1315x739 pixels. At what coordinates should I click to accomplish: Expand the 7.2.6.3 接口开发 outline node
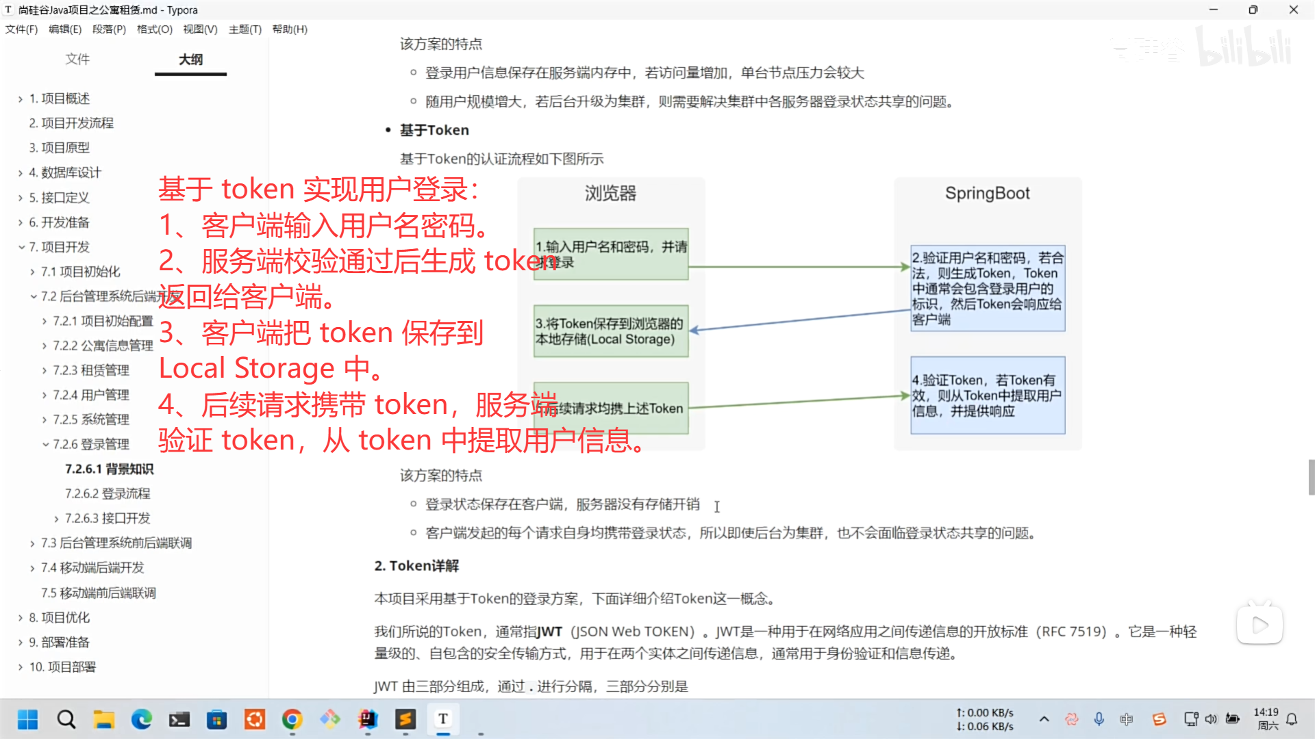coord(57,519)
